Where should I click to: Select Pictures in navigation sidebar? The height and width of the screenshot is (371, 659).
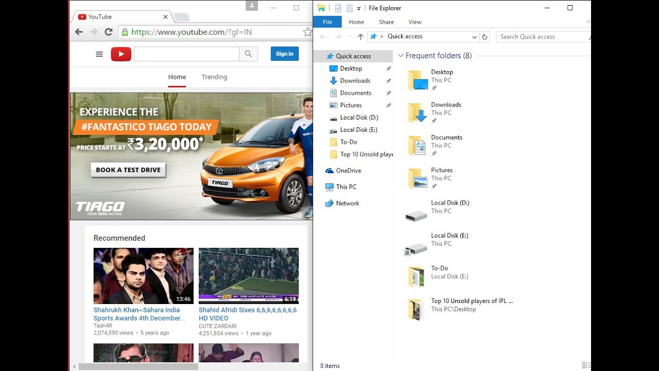coord(351,105)
